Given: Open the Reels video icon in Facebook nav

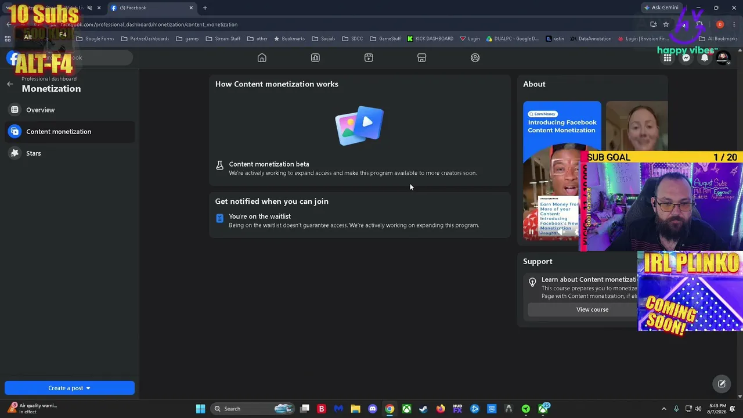Looking at the screenshot, I should point(369,57).
